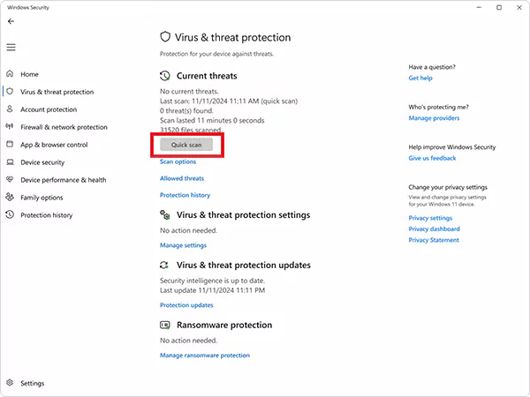
Task: Open the hamburger navigation menu
Action: [11, 48]
